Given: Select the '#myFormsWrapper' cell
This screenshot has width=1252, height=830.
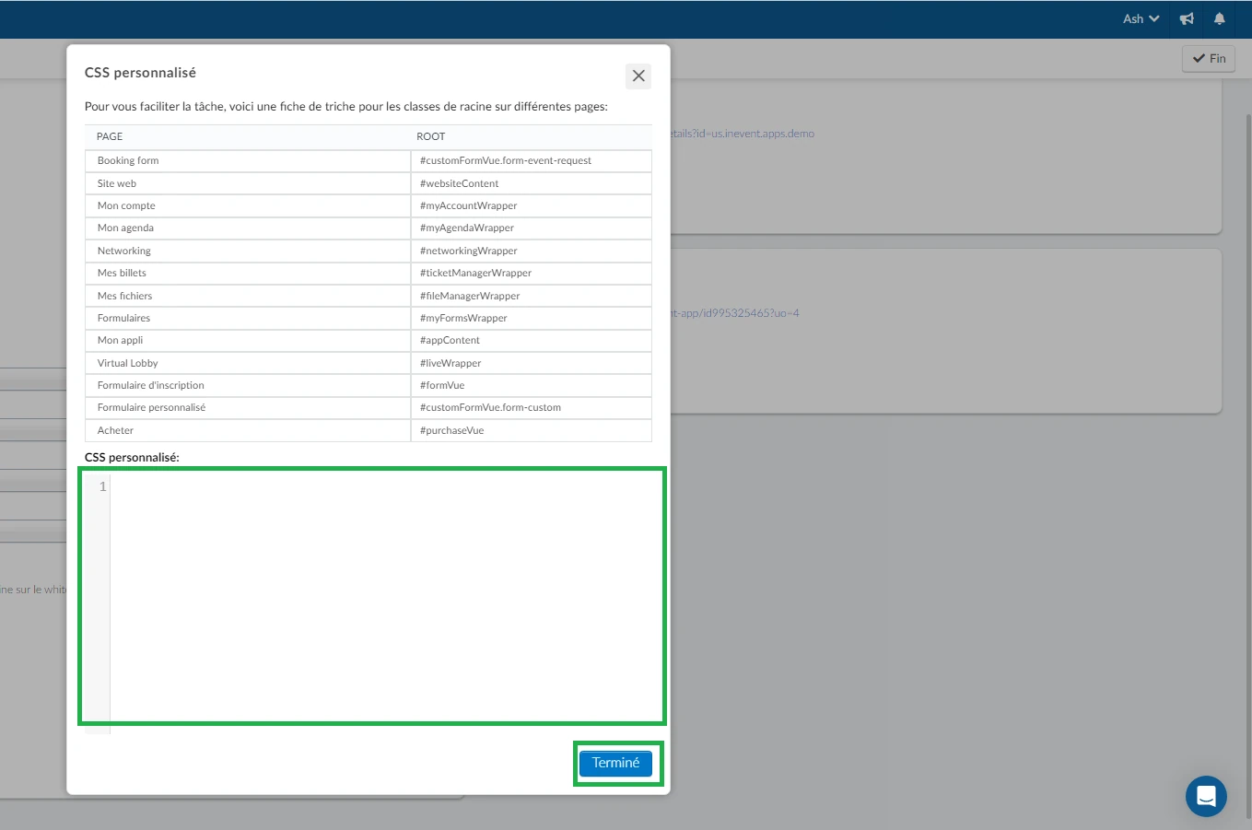Looking at the screenshot, I should pyautogui.click(x=532, y=318).
